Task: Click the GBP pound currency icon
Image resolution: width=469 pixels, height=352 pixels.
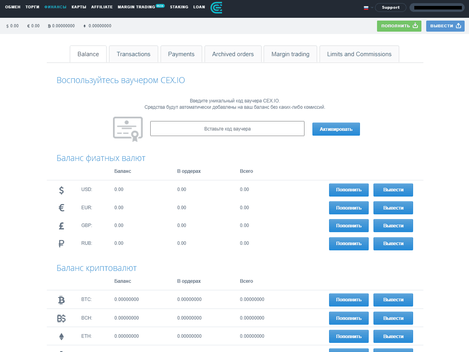Action: 61,226
